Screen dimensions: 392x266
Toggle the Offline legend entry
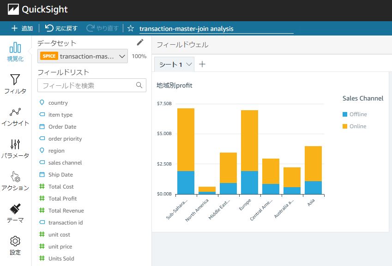(x=355, y=114)
